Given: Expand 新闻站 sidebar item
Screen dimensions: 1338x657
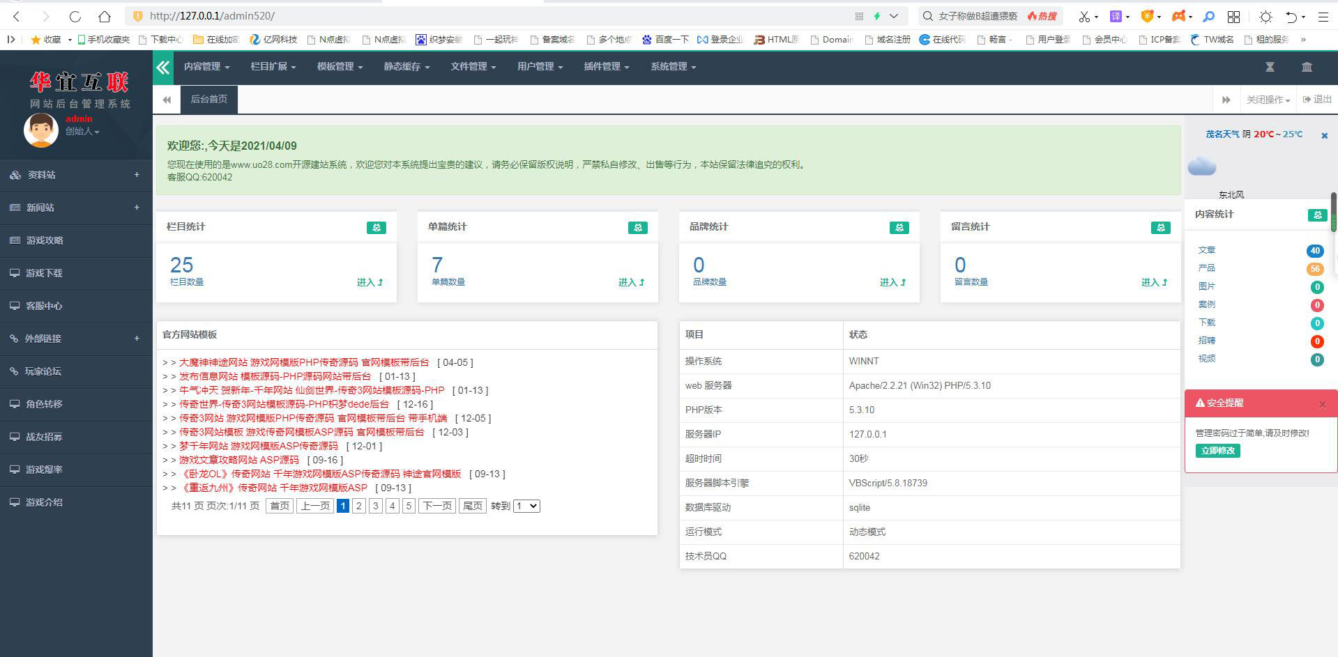Looking at the screenshot, I should (x=76, y=208).
